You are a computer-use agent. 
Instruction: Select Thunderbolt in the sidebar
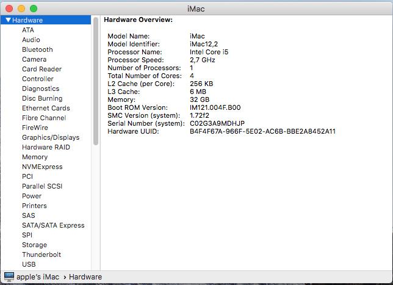point(41,254)
